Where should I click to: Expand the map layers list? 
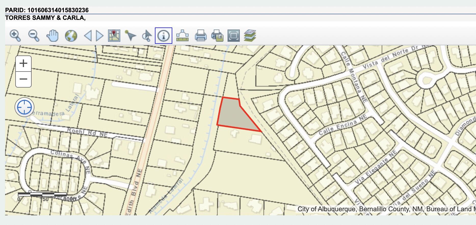coord(250,36)
